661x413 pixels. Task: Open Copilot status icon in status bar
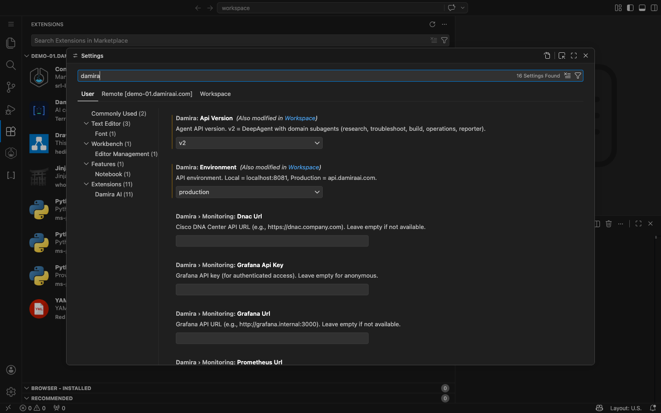point(599,408)
